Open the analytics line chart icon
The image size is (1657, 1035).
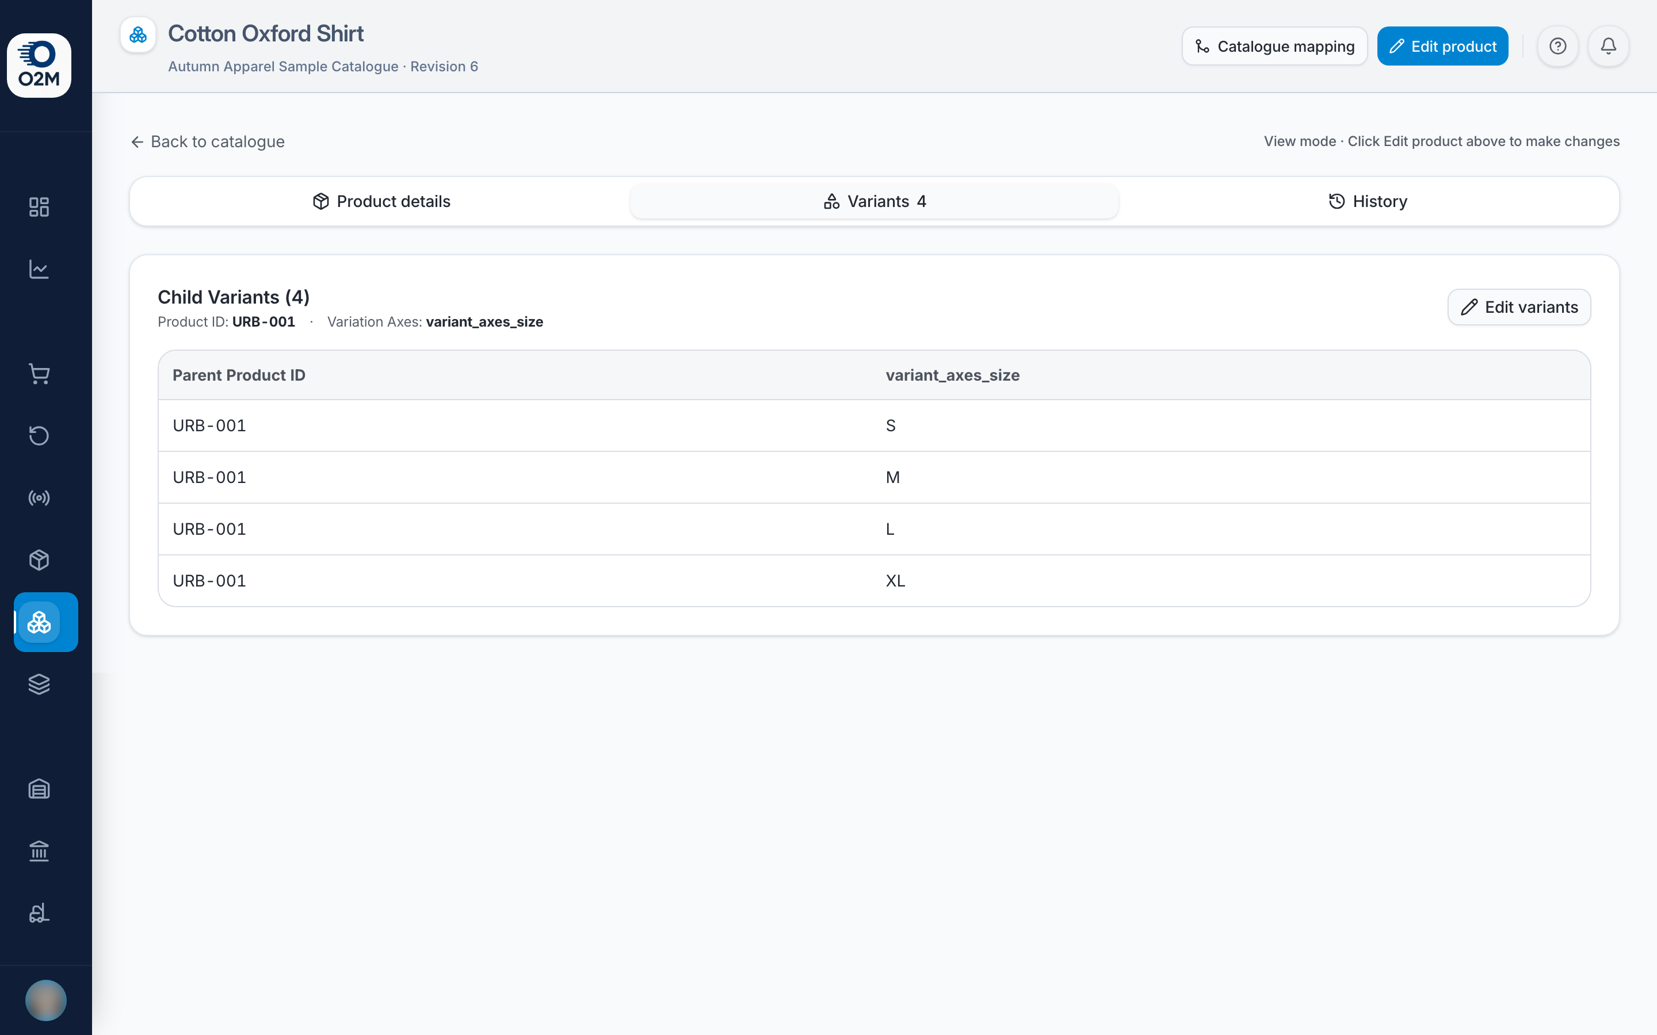click(39, 269)
